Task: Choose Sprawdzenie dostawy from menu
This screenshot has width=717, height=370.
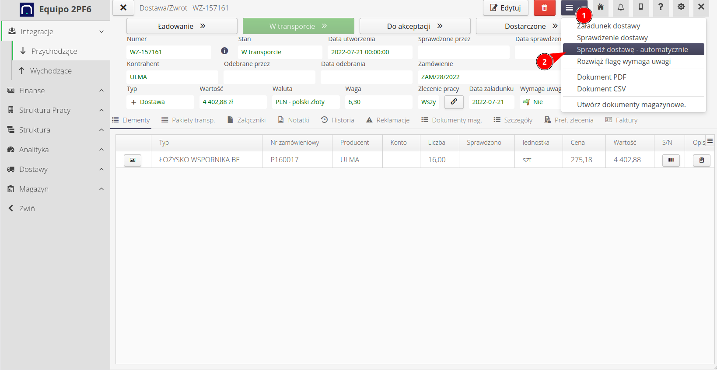Action: coord(633,38)
